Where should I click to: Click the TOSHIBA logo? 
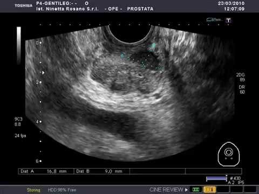24,6
